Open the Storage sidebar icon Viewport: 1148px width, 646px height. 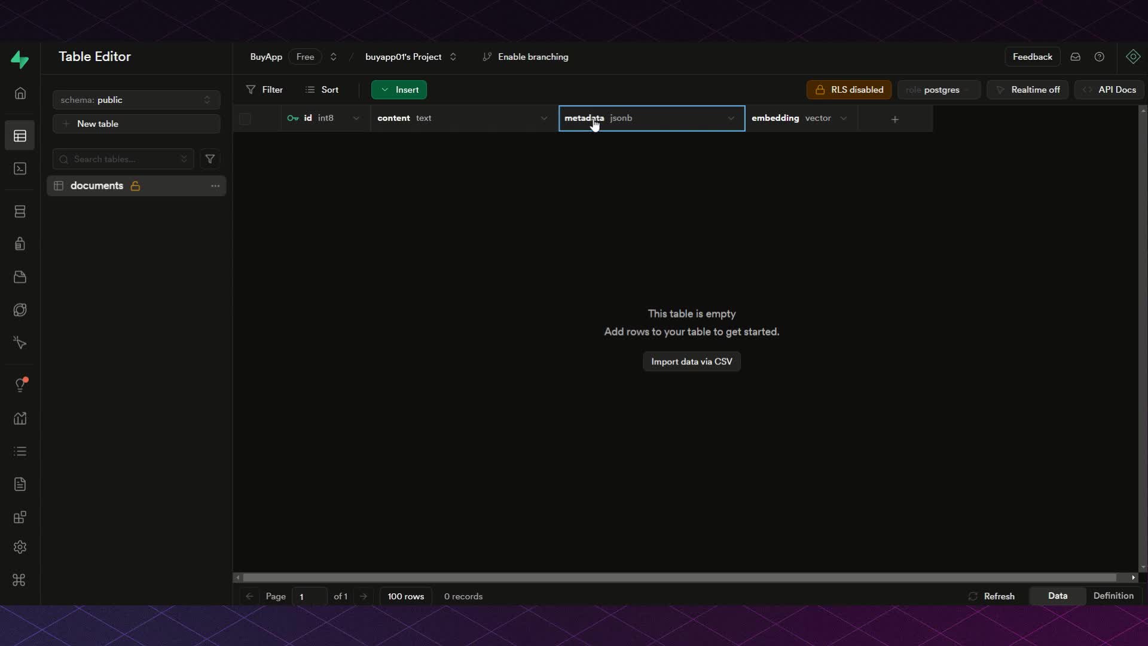pos(20,277)
